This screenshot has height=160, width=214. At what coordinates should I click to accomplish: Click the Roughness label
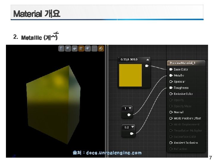tap(181, 88)
